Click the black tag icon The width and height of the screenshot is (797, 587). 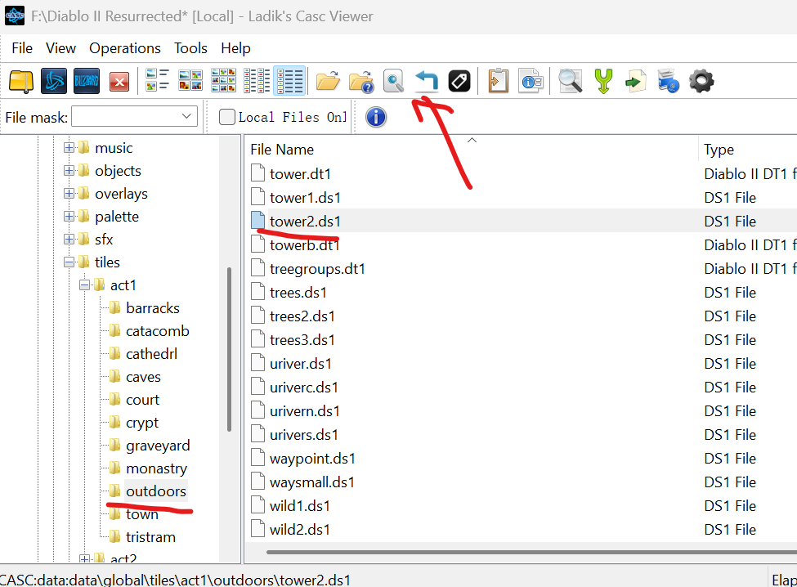[x=459, y=81]
